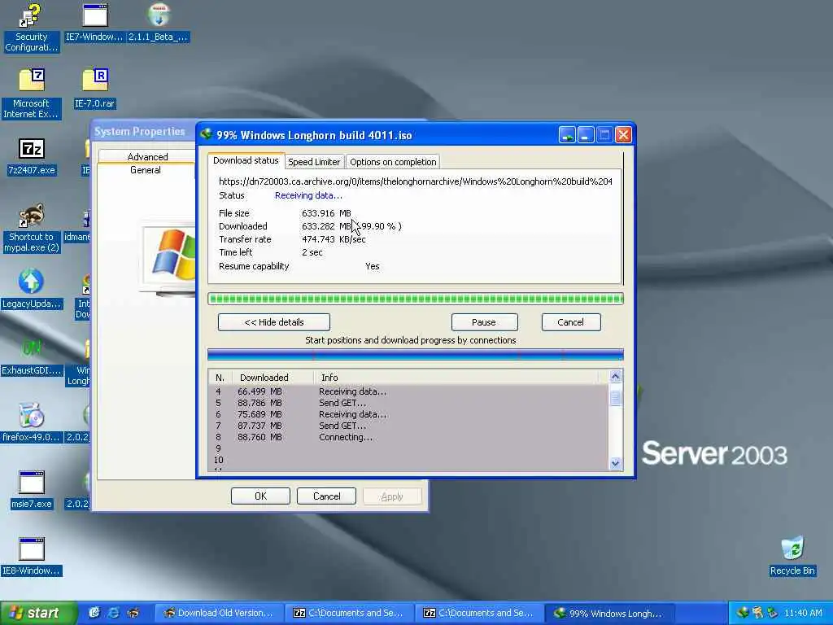Open the ExhaustGDI desktop icon
This screenshot has height=625, width=833.
32,356
